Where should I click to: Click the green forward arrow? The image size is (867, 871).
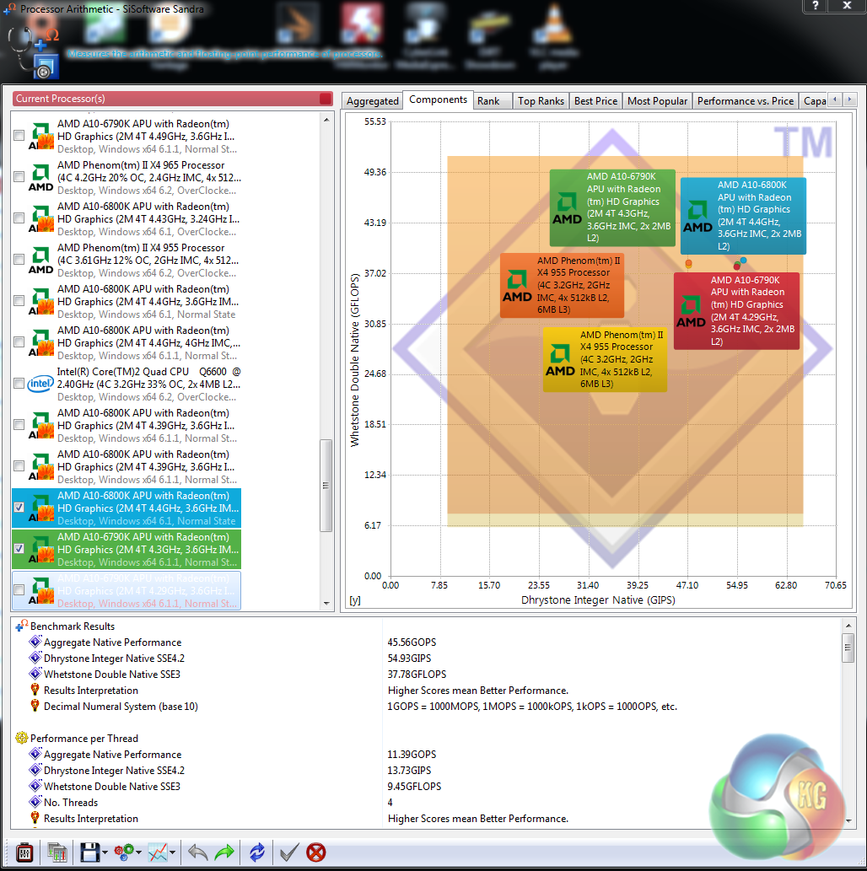224,852
